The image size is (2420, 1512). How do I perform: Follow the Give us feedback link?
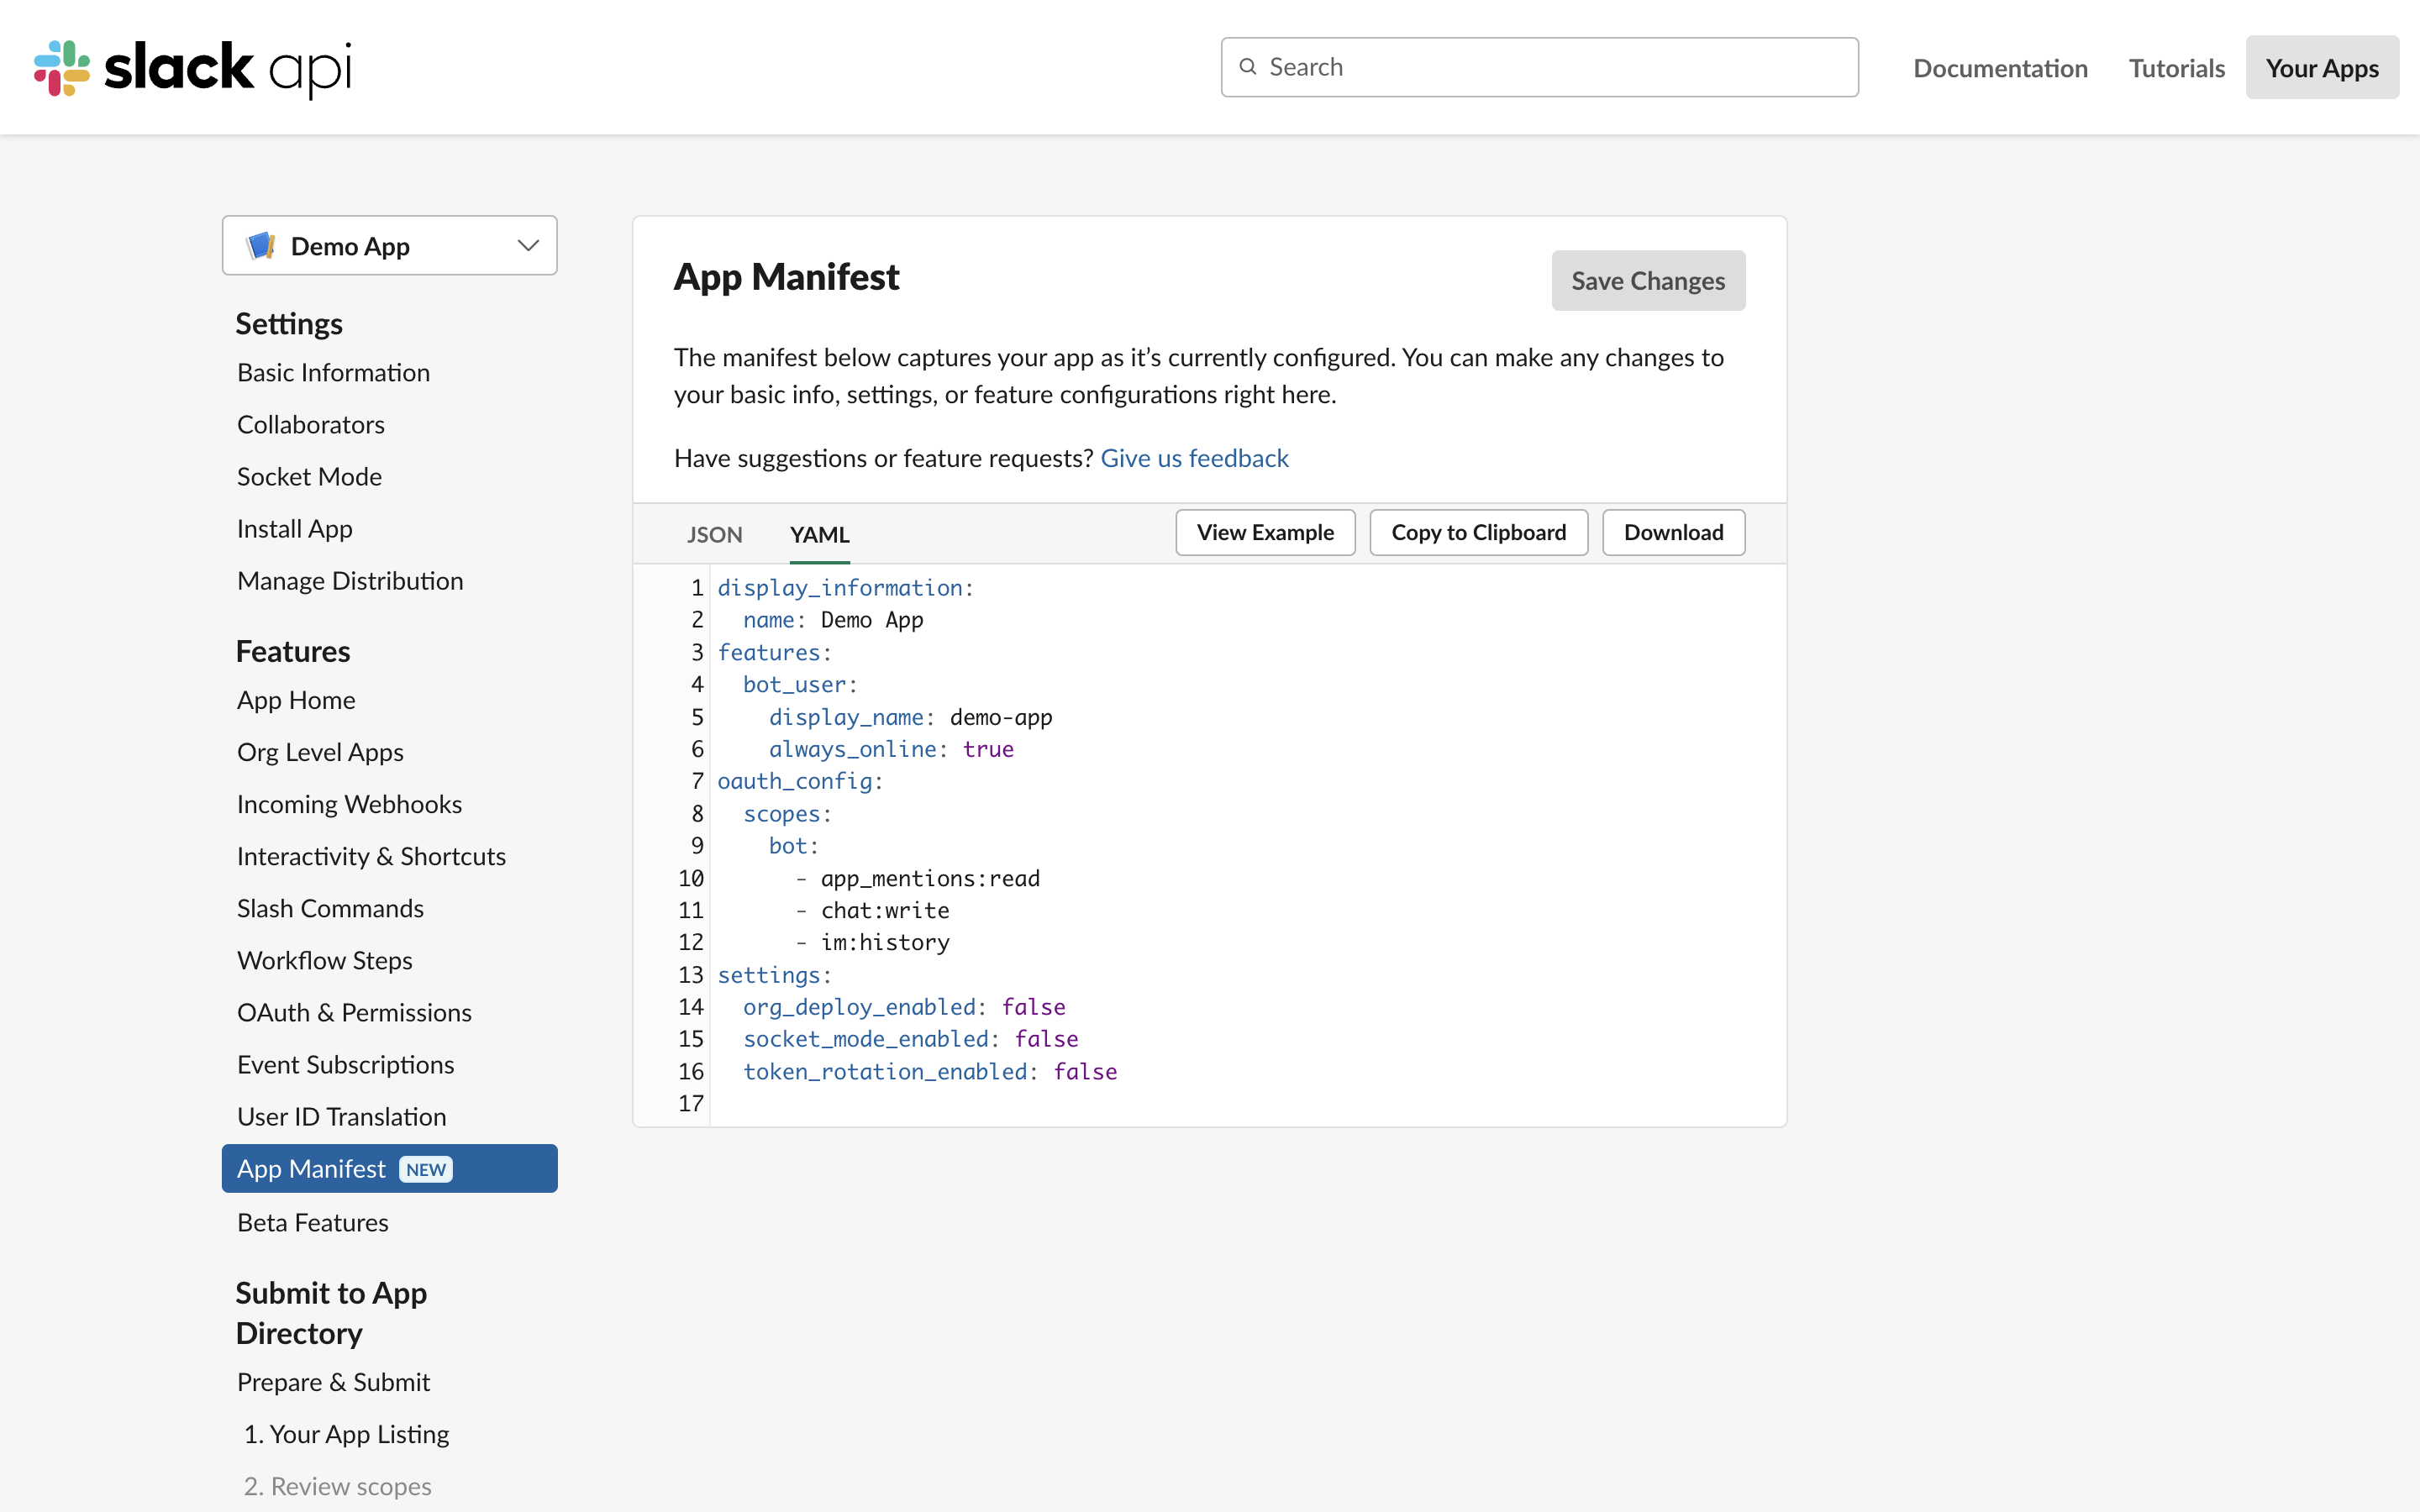[1194, 458]
